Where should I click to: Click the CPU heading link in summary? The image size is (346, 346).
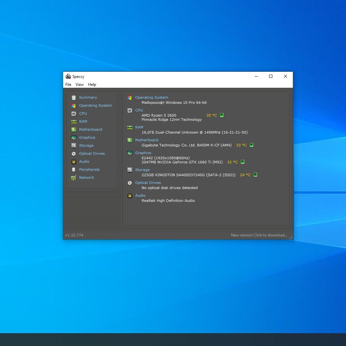[x=139, y=110]
